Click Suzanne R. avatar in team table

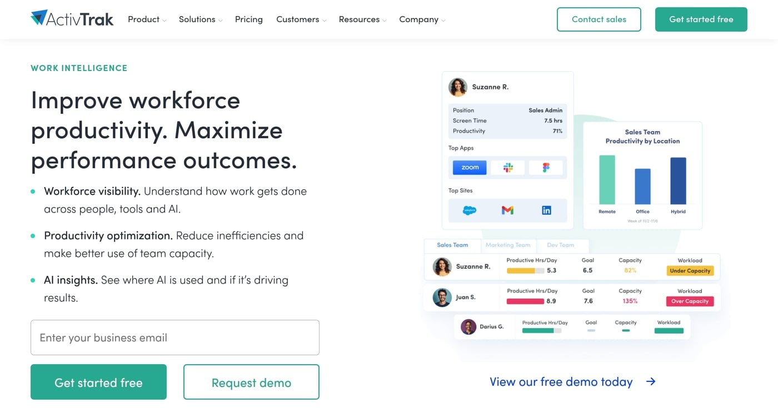[x=442, y=267]
